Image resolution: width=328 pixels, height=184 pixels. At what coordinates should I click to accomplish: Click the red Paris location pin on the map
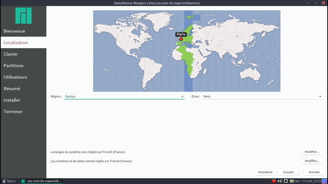tap(181, 39)
